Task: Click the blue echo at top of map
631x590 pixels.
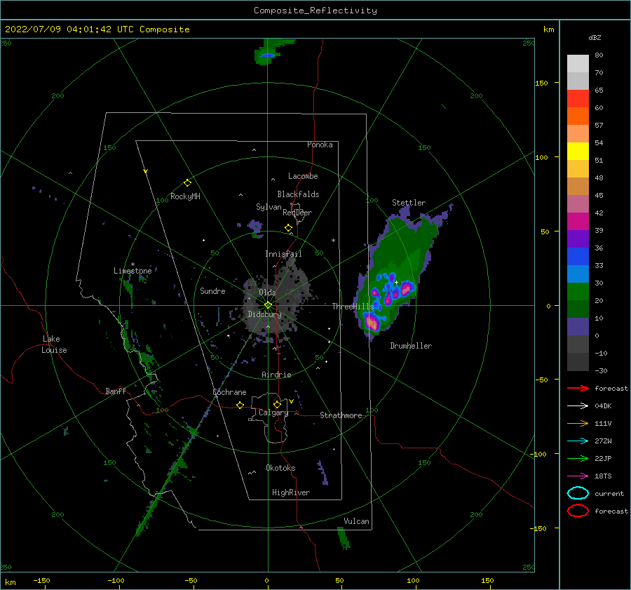Action: (x=268, y=55)
